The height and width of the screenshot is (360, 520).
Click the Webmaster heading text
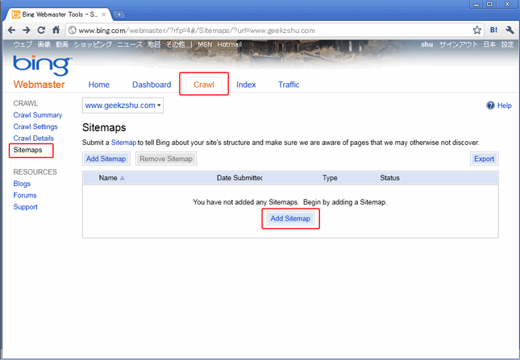40,85
